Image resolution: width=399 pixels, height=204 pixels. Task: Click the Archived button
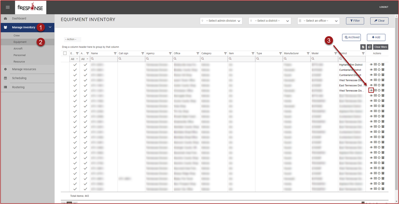coord(351,37)
